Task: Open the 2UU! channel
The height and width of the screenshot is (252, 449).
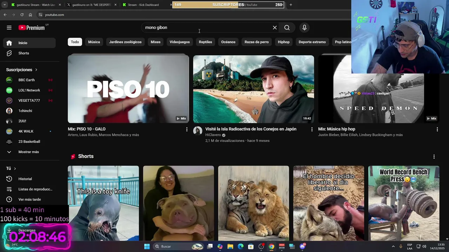Action: [x=29, y=121]
